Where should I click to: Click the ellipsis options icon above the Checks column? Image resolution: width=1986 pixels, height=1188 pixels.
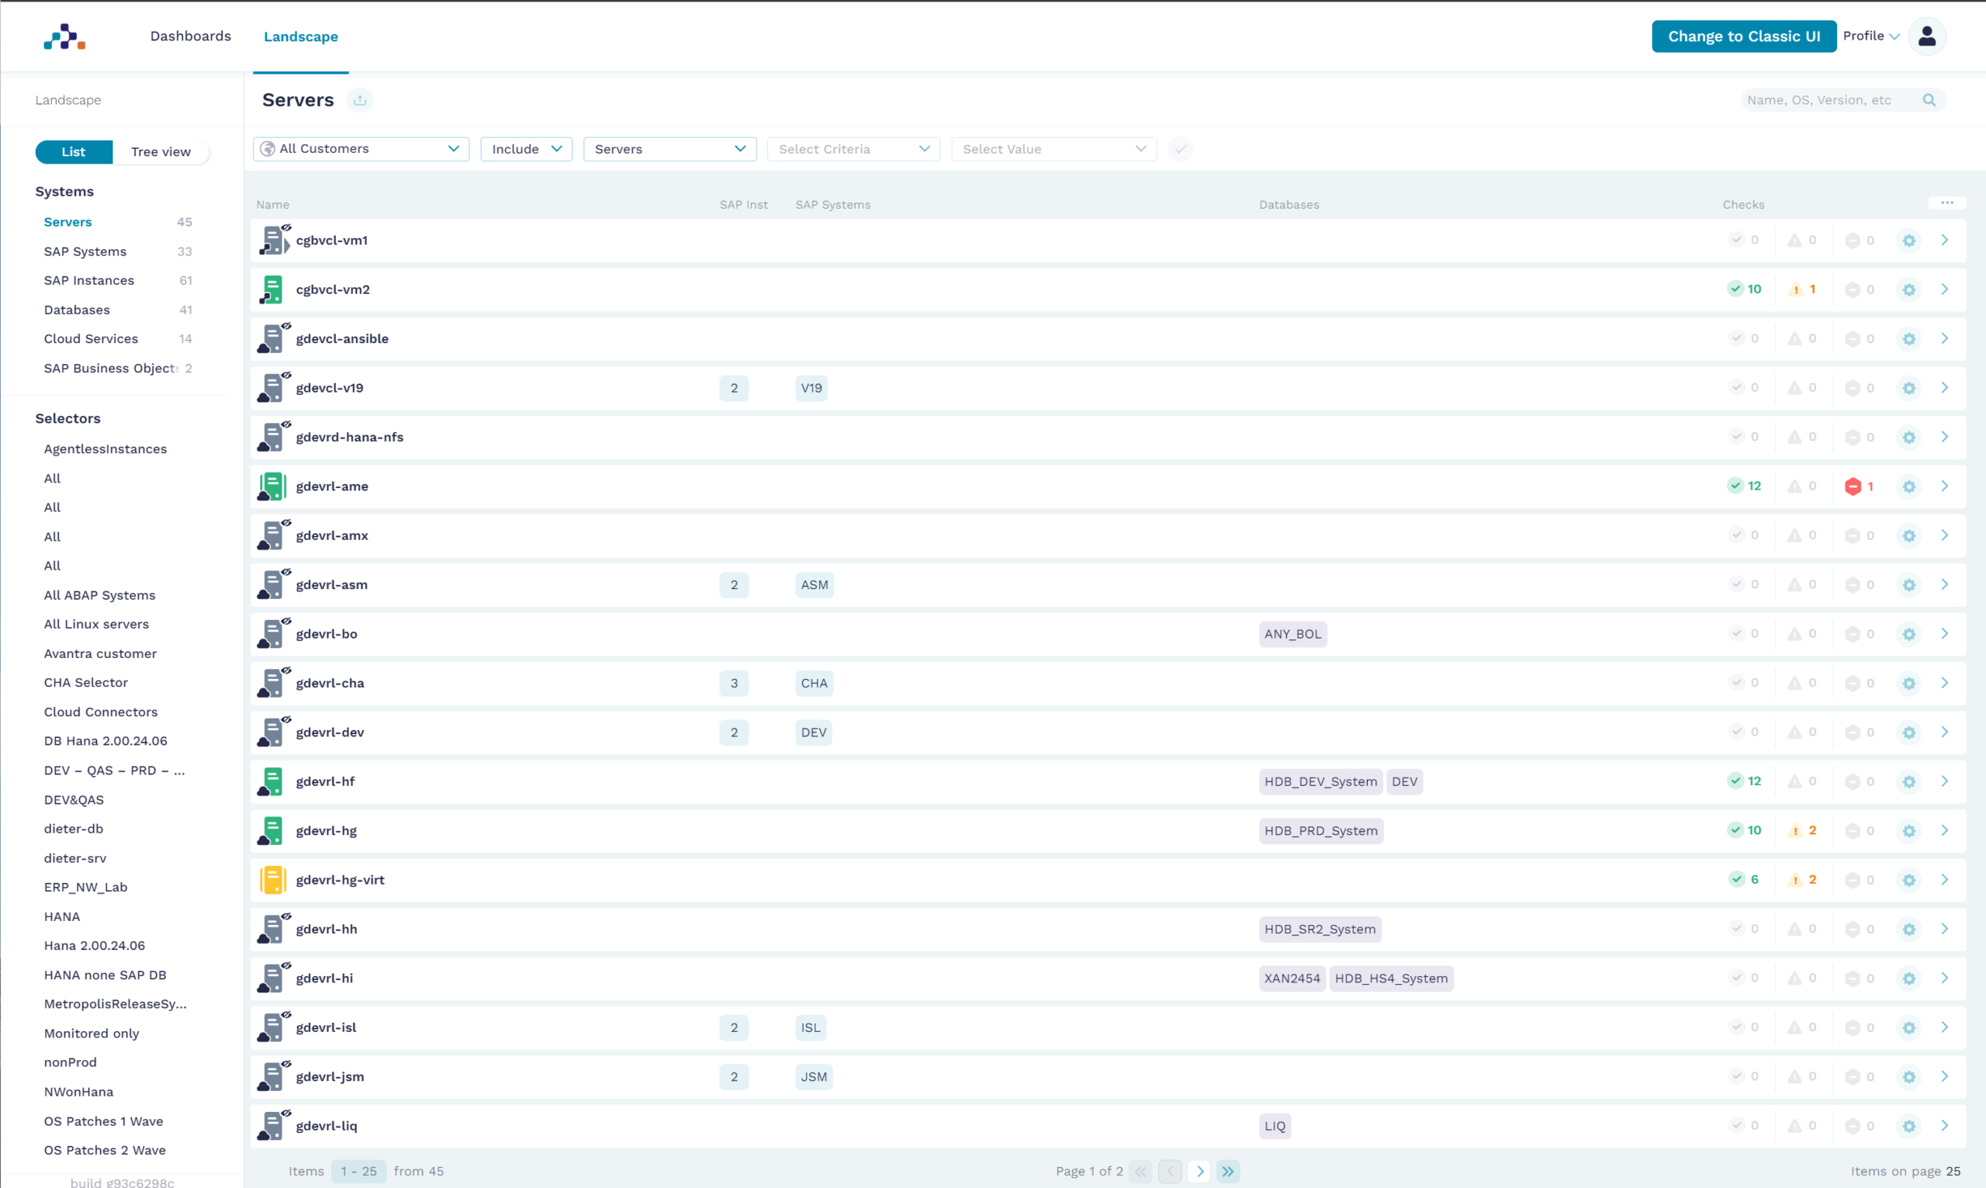[x=1947, y=203]
